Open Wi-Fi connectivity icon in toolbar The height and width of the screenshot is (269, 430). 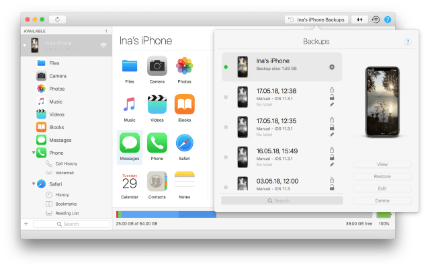[x=376, y=20]
